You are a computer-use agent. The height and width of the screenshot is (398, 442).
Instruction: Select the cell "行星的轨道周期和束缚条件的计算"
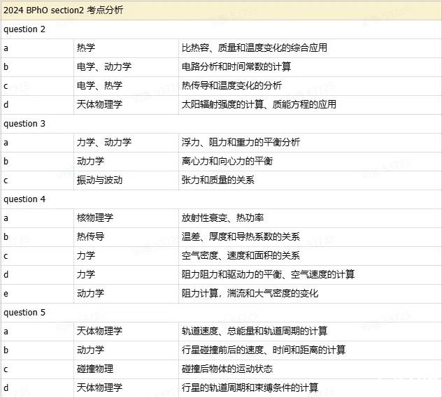pyautogui.click(x=310, y=388)
